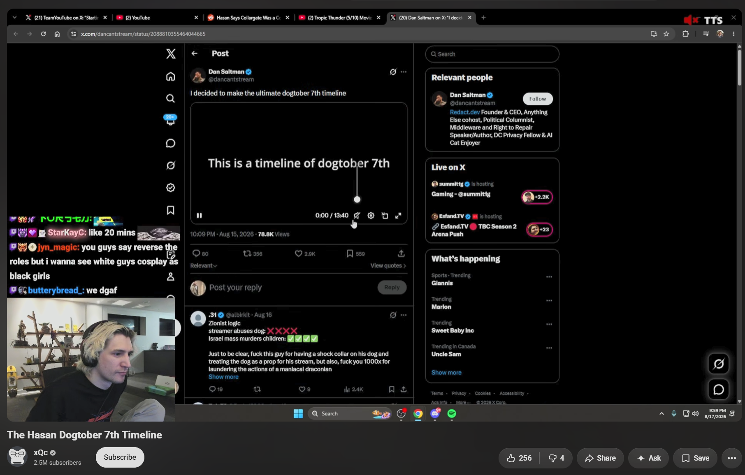Open Profile icon in X sidebar
The image size is (745, 475).
click(170, 277)
